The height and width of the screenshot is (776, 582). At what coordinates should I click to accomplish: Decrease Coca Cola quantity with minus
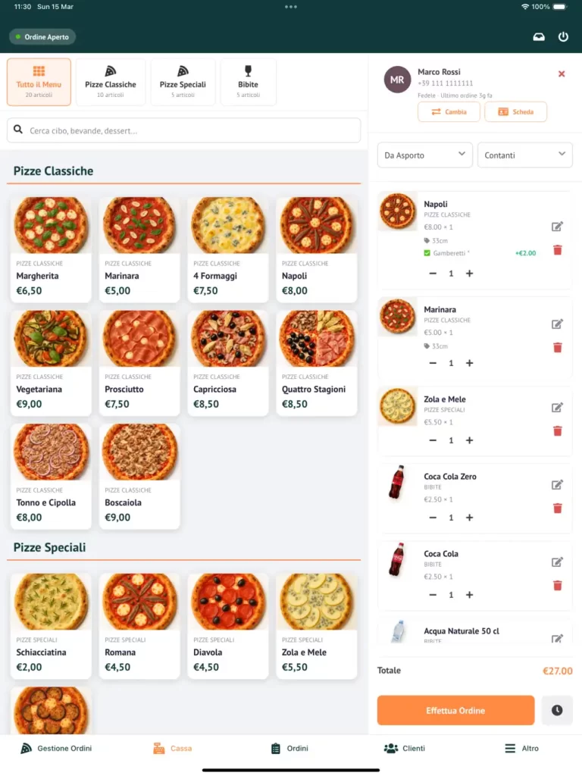tap(433, 595)
